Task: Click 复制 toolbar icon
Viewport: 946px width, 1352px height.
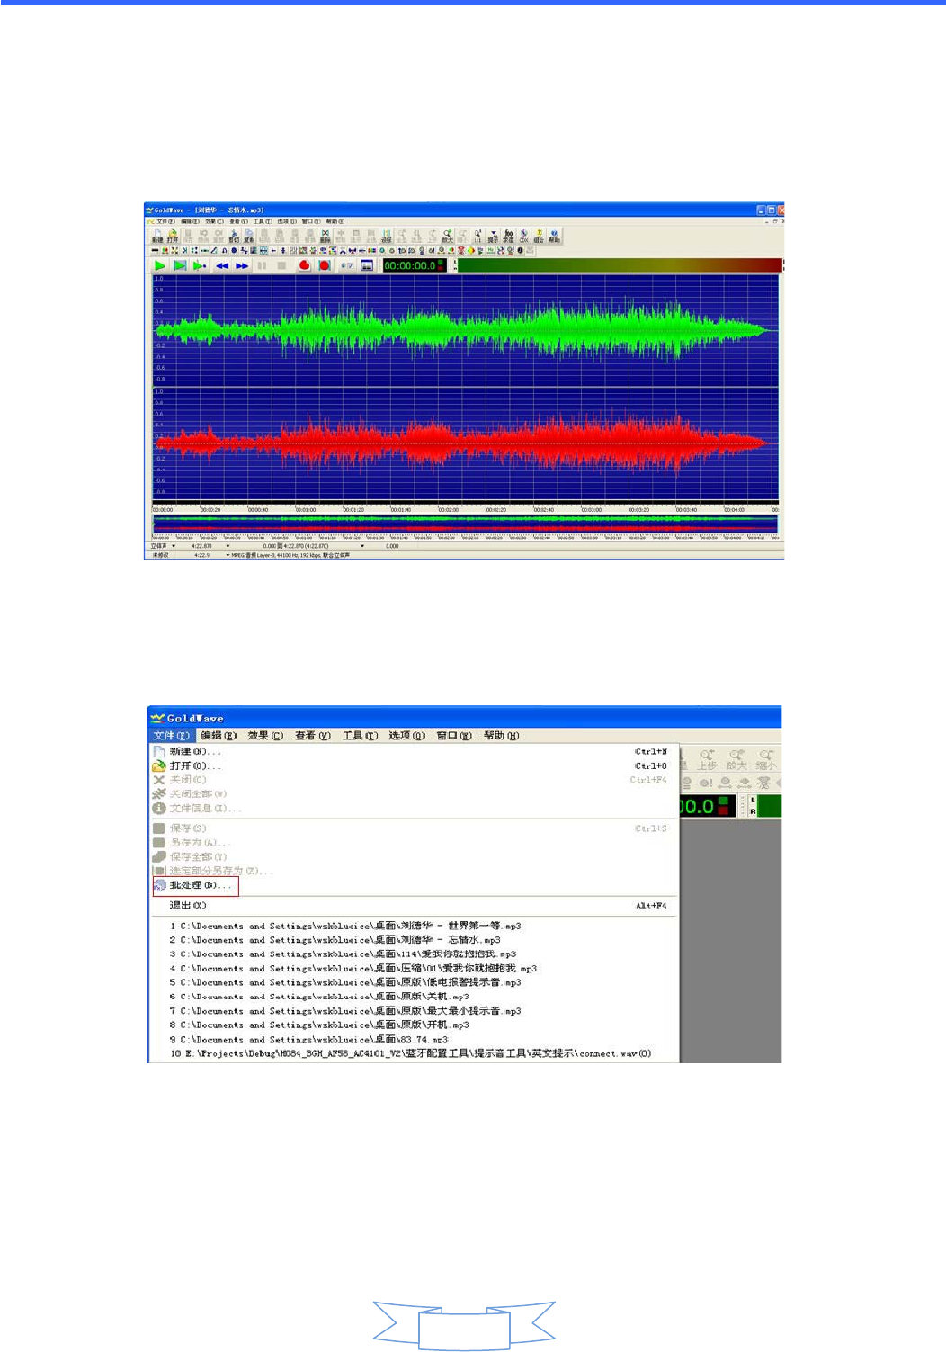Action: [x=249, y=236]
